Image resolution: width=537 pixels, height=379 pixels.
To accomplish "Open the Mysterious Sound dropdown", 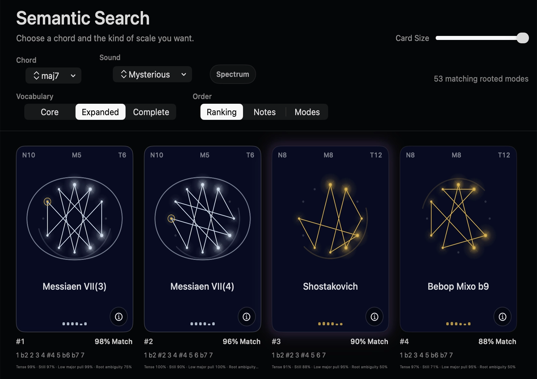I will [x=152, y=74].
